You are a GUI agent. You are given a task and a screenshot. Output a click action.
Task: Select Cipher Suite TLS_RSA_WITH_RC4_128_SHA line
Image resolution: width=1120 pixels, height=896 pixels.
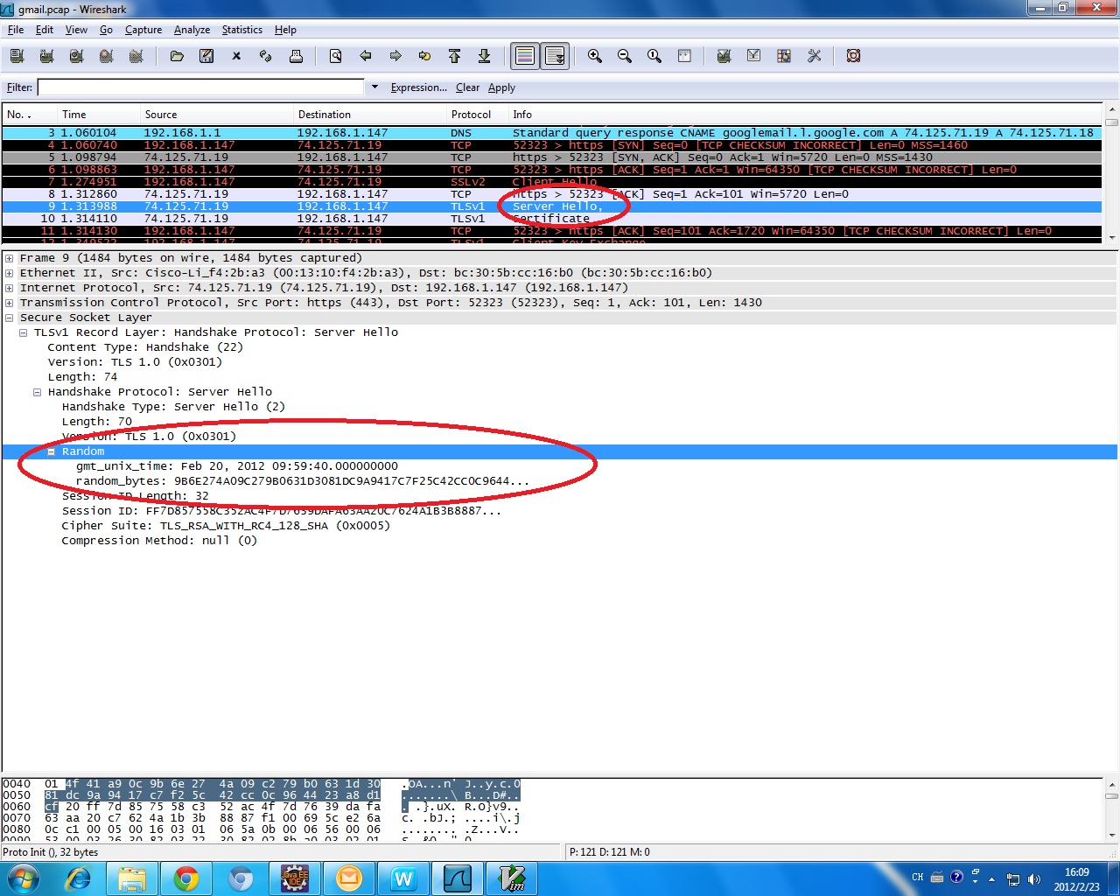pyautogui.click(x=226, y=526)
